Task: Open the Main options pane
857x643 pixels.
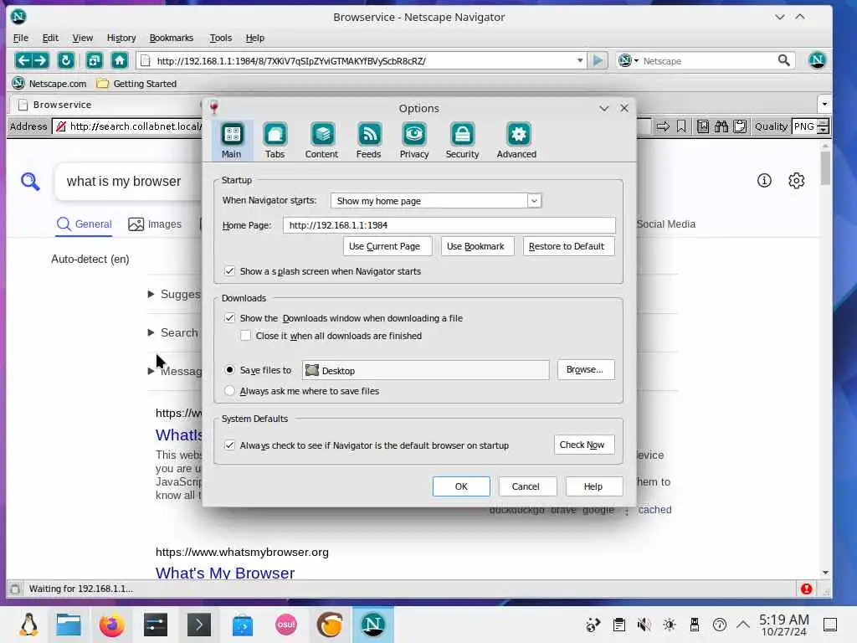Action: click(x=232, y=141)
